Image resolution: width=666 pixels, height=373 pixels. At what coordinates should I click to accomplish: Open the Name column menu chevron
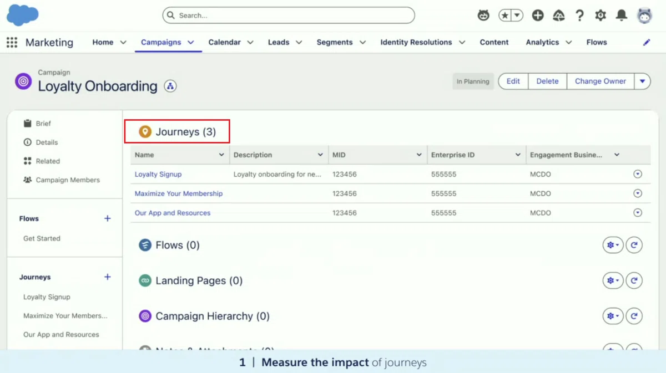tap(221, 155)
